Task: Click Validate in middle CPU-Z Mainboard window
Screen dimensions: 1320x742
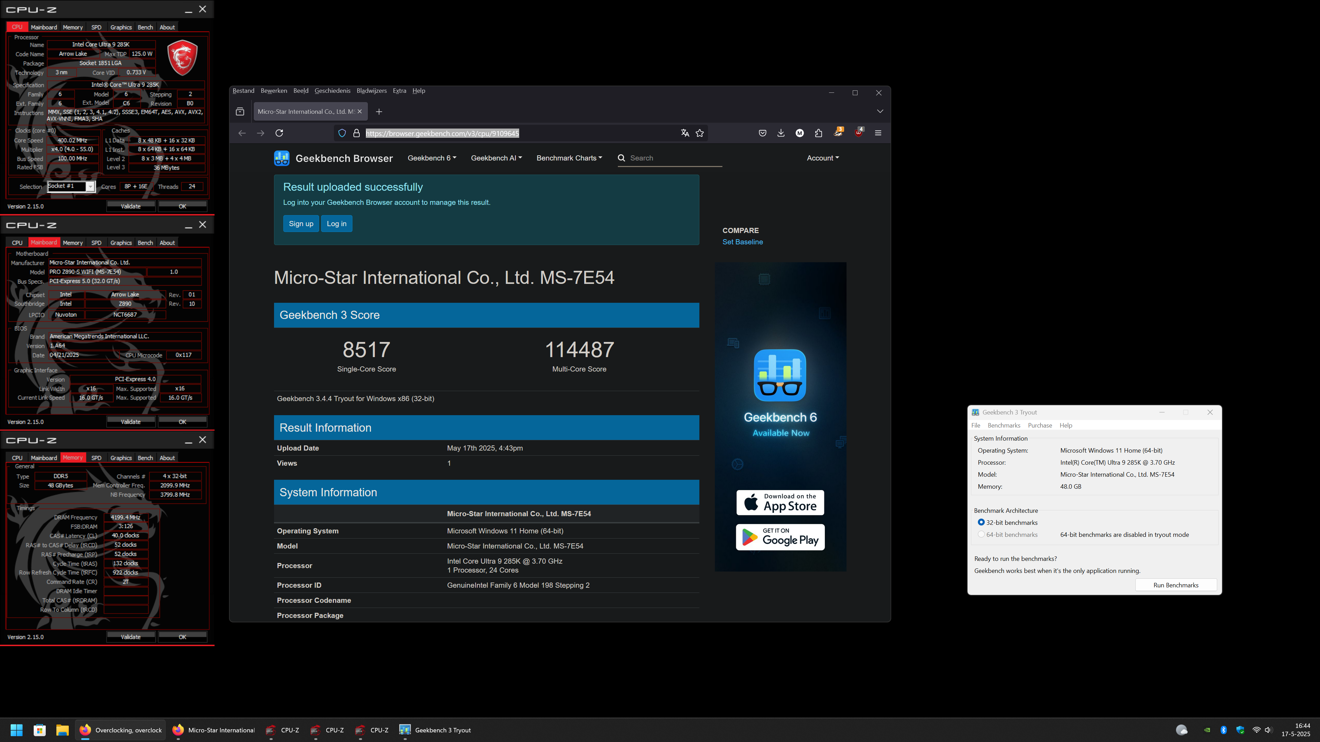Action: point(131,422)
